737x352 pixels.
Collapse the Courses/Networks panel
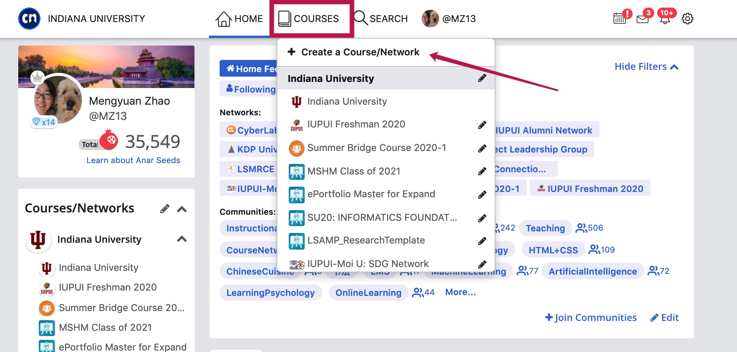182,209
